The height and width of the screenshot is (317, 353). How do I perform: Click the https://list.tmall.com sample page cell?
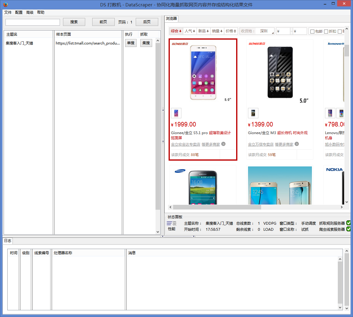tap(88, 43)
